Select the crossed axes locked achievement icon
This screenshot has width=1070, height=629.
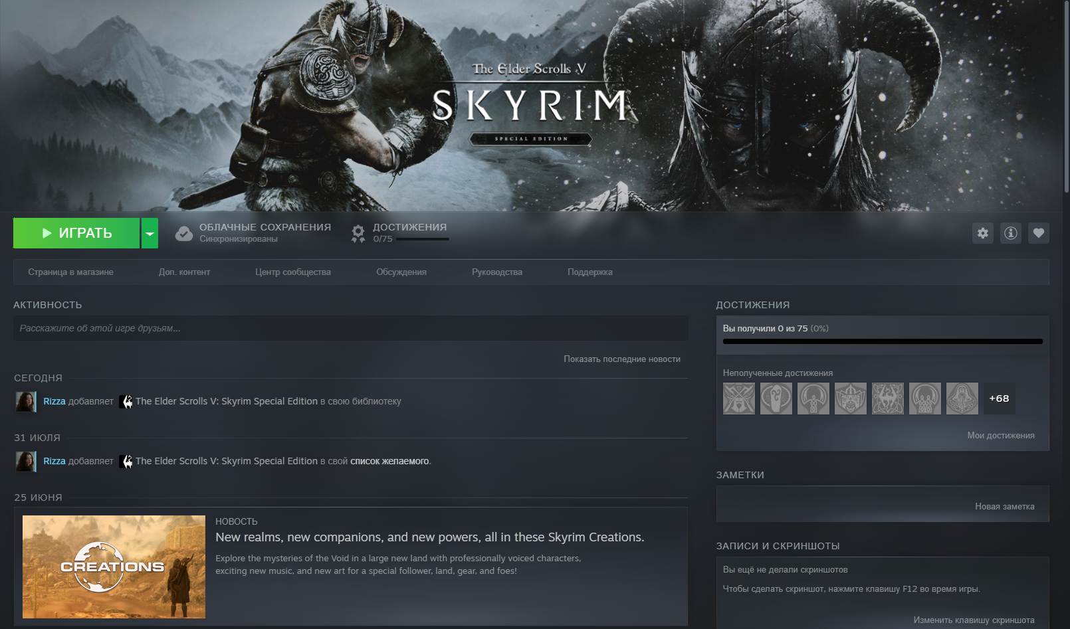coord(739,399)
